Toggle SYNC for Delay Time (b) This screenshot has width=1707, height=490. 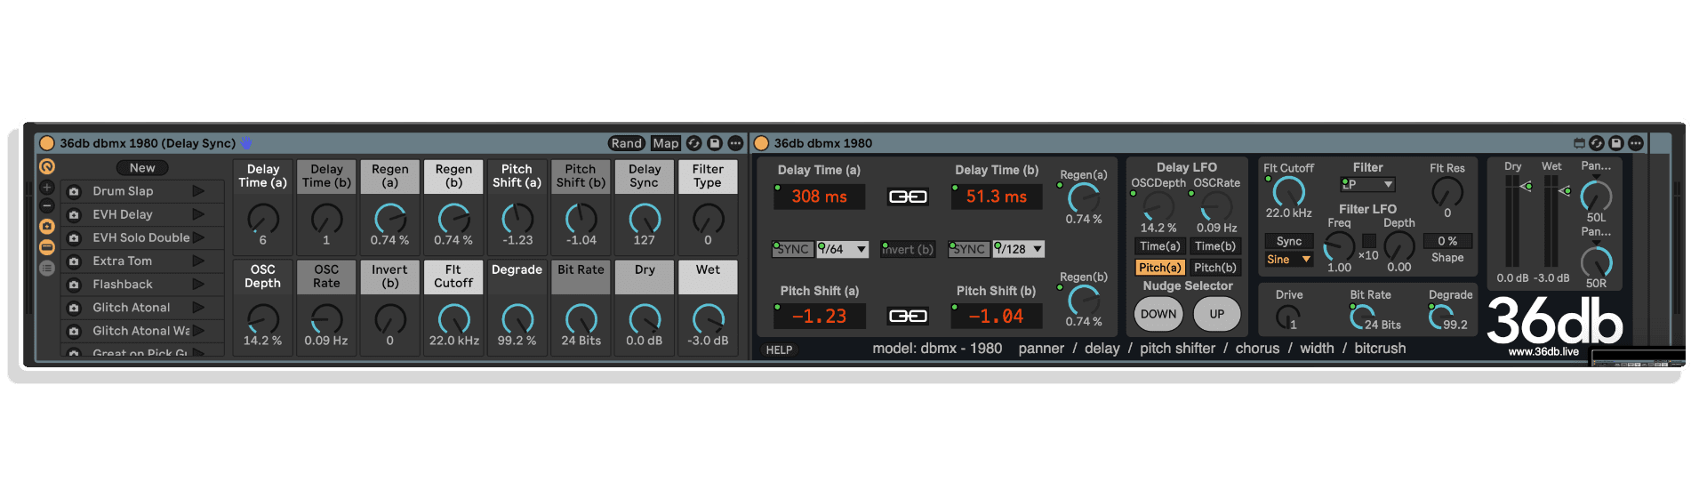click(968, 249)
